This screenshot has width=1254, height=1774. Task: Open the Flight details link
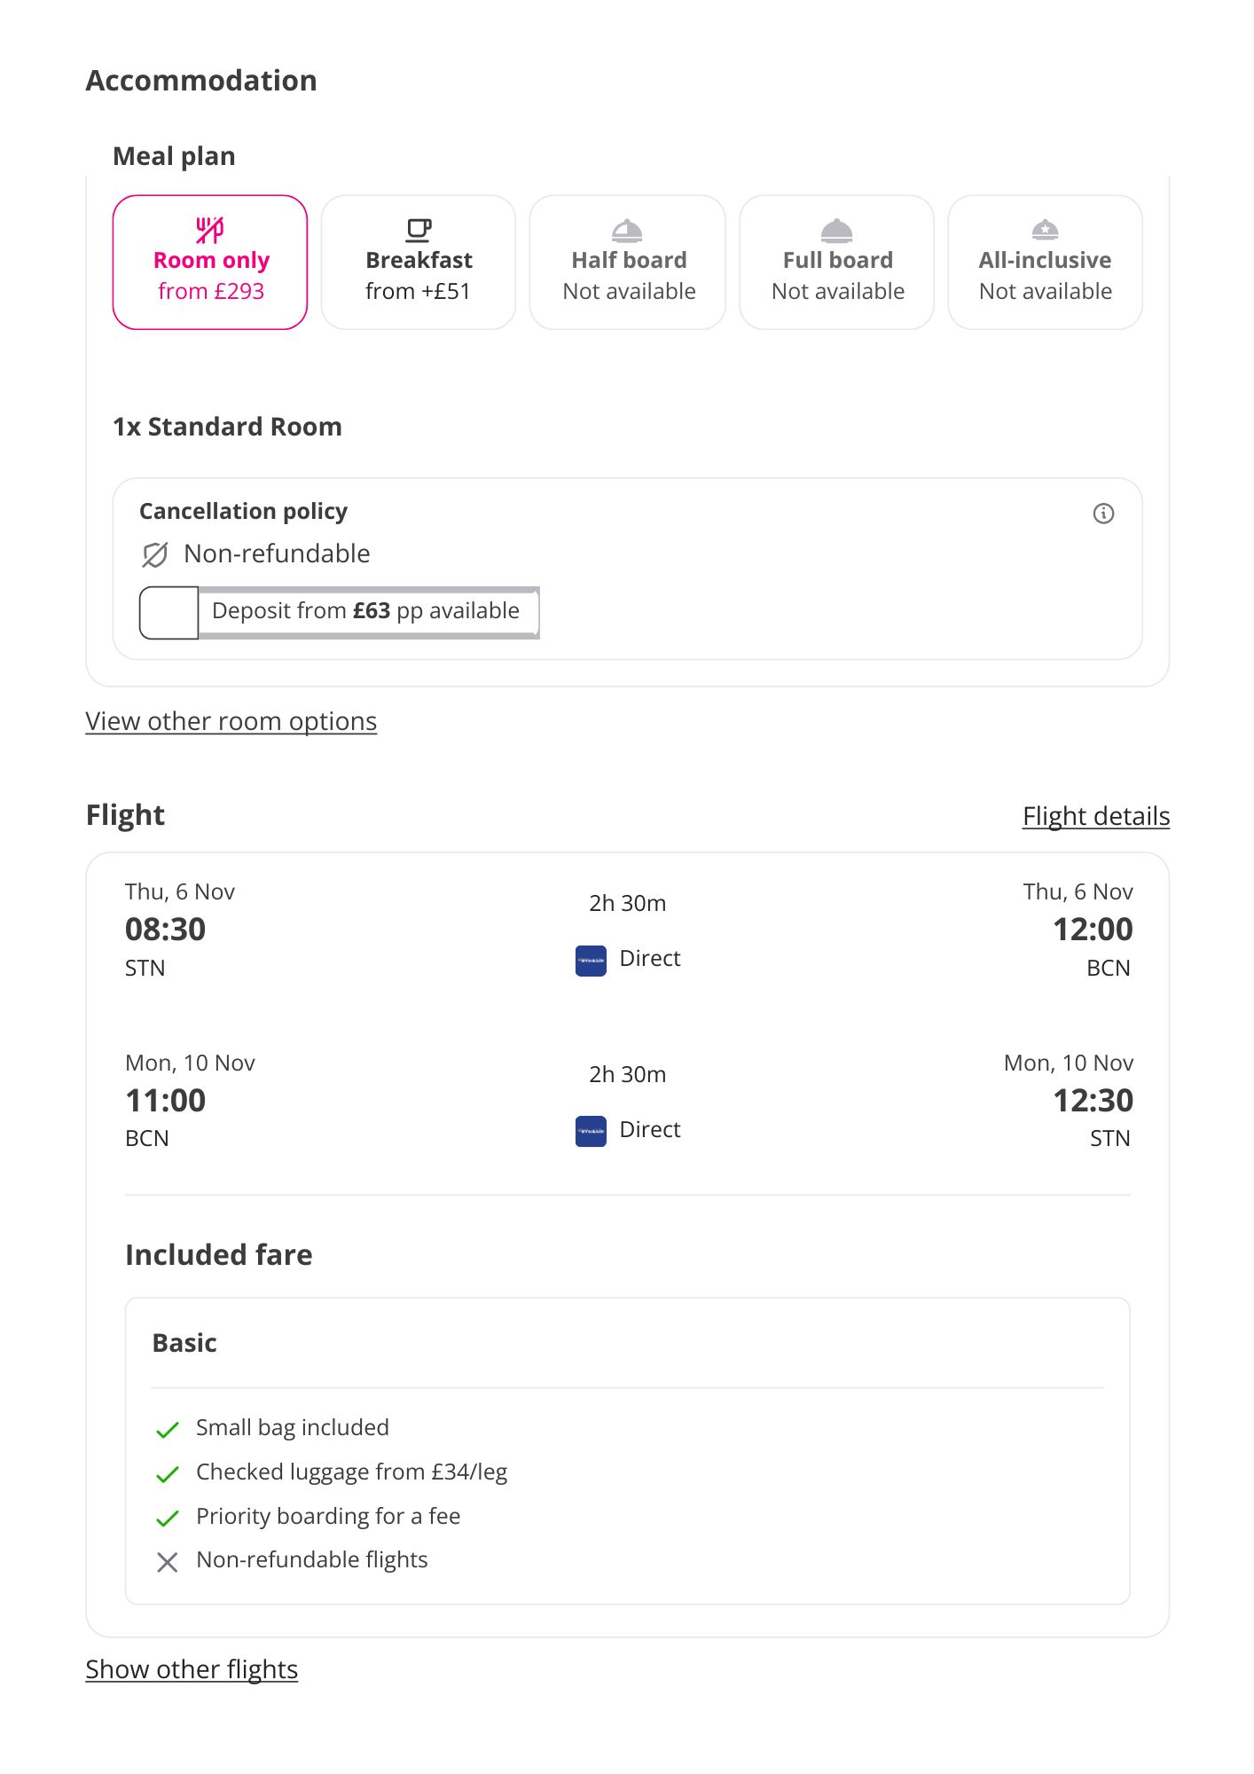pyautogui.click(x=1096, y=816)
